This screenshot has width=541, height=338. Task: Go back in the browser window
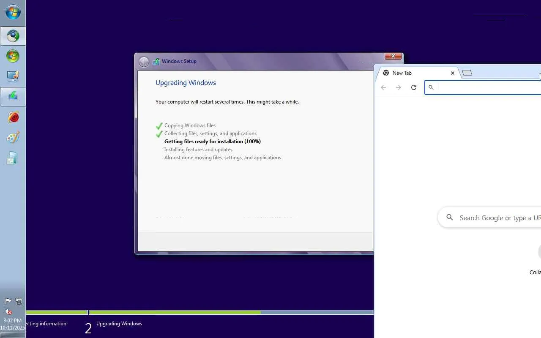[x=383, y=87]
